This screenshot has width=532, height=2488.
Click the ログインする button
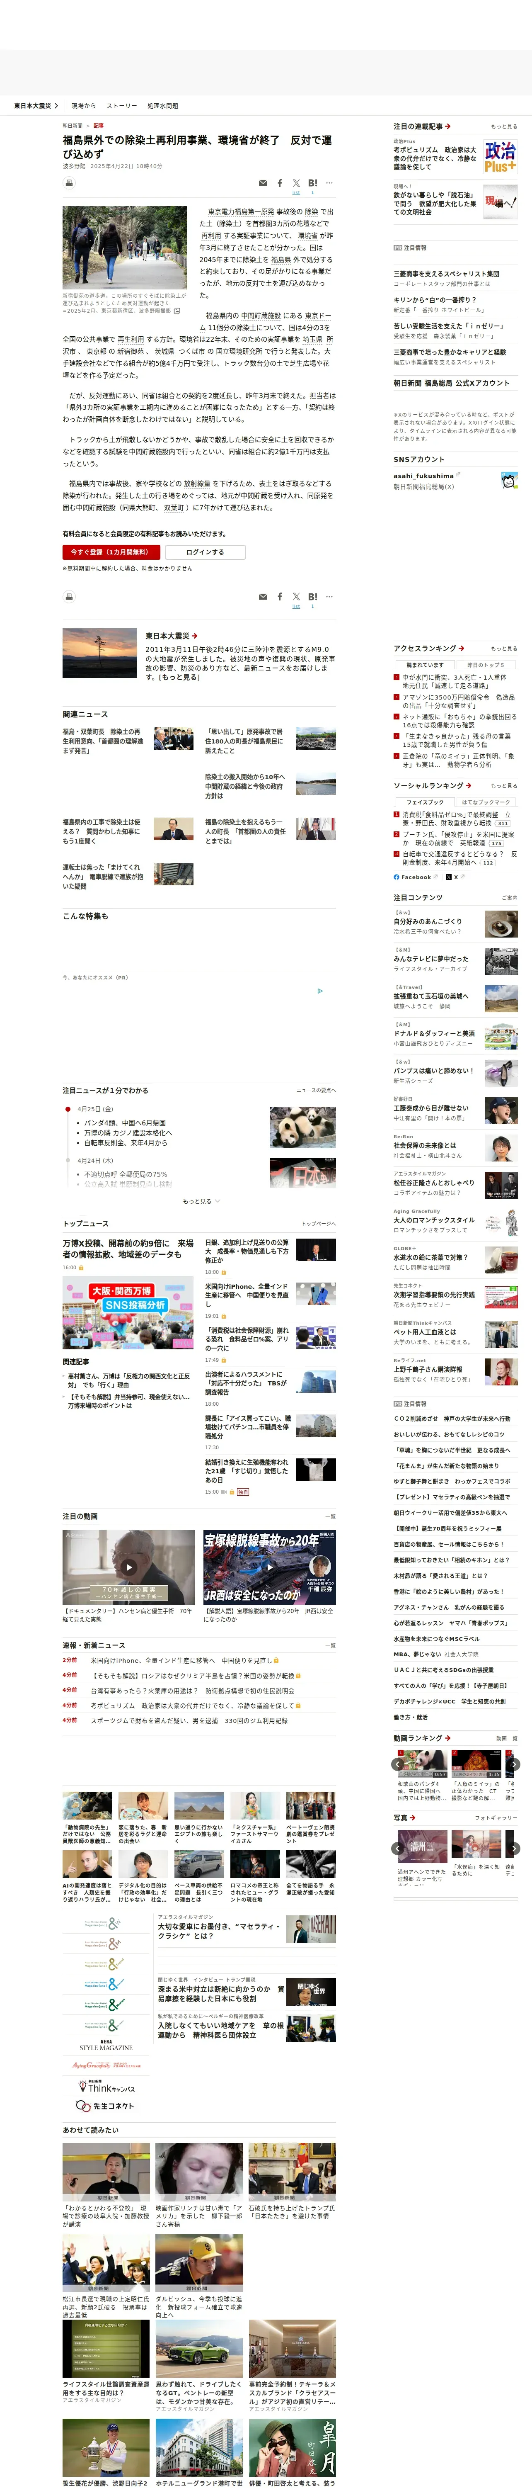(x=205, y=552)
